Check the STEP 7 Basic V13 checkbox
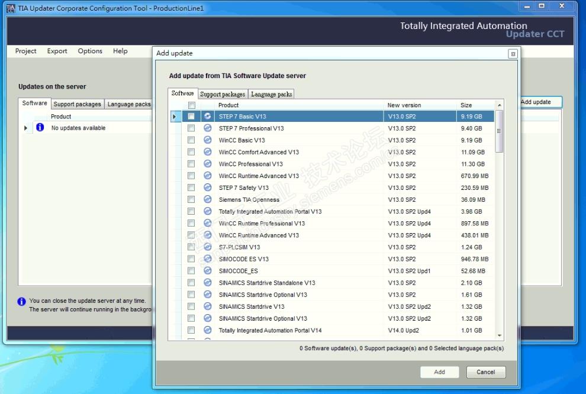The height and width of the screenshot is (394, 586). point(191,116)
